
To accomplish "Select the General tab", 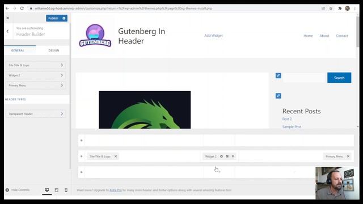I will (x=18, y=50).
